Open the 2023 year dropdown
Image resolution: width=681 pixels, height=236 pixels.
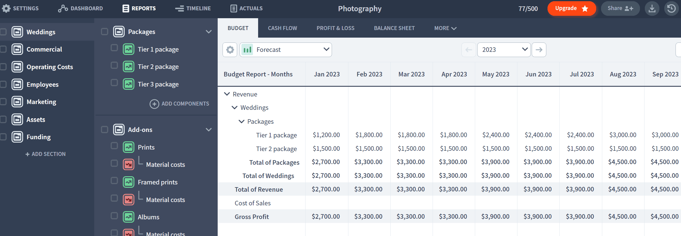[504, 49]
